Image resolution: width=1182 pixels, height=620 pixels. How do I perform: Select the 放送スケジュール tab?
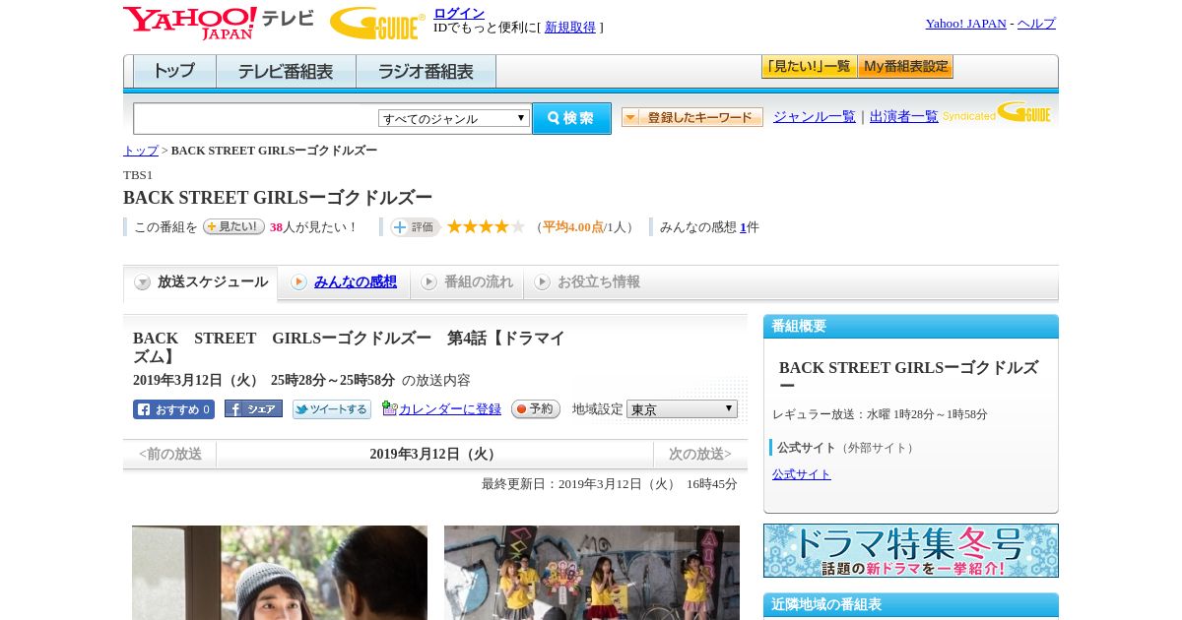coord(201,282)
